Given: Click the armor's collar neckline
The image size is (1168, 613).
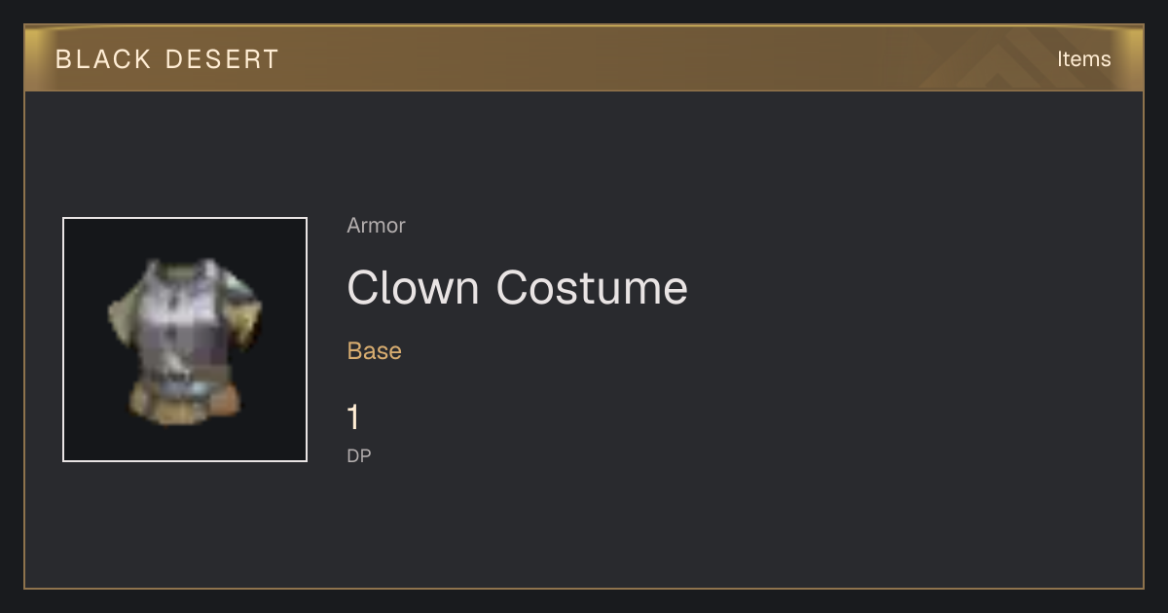Looking at the screenshot, I should click(x=182, y=268).
